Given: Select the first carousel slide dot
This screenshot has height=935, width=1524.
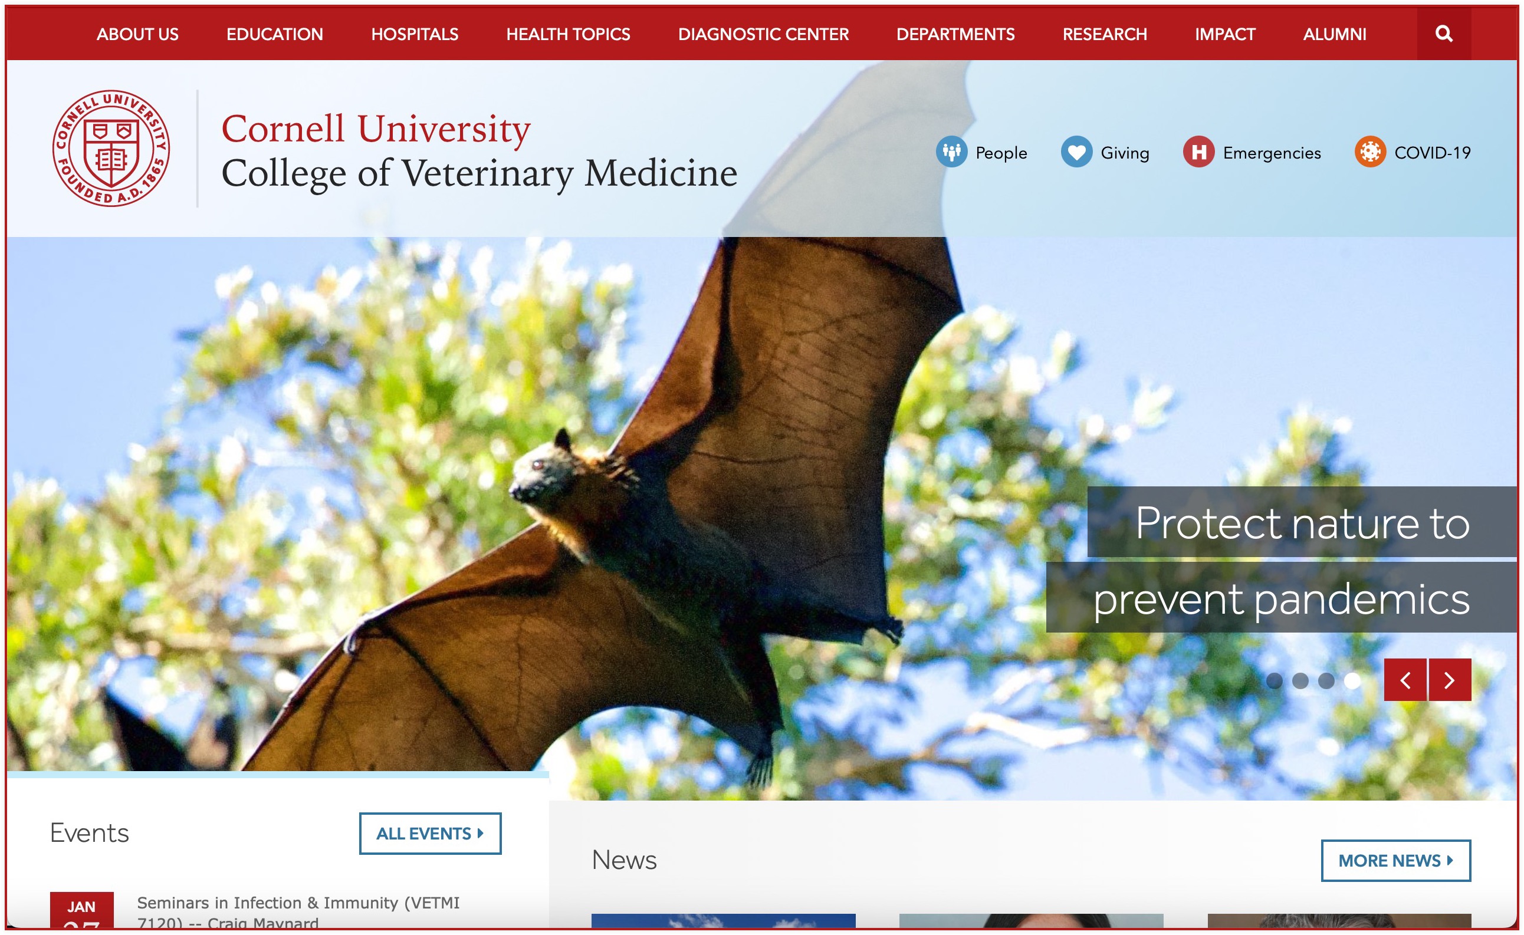Looking at the screenshot, I should (x=1274, y=680).
